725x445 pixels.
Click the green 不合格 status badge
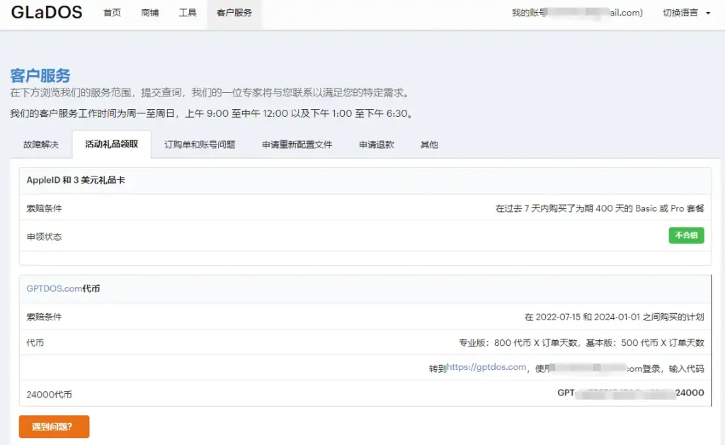pos(686,235)
